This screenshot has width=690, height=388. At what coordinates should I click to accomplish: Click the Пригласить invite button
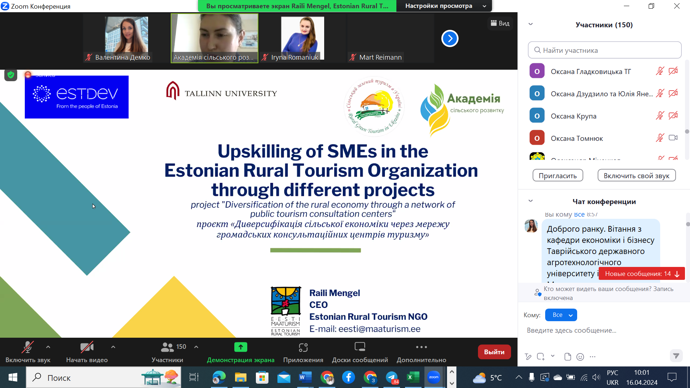pyautogui.click(x=557, y=176)
